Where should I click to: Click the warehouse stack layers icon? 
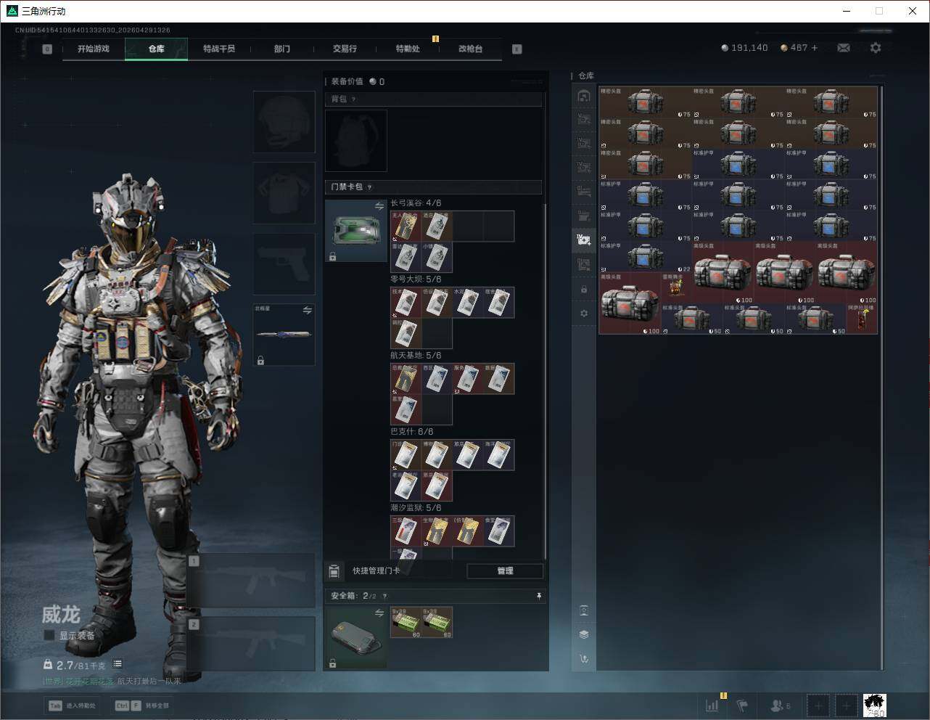584,634
